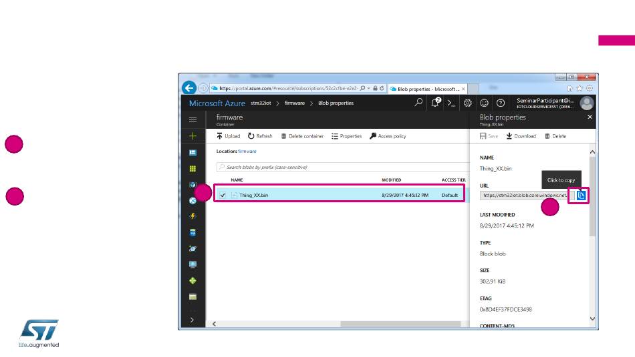The image size is (635, 357).
Task: Click the horizontal scrollbar left arrow
Action: pyautogui.click(x=215, y=324)
